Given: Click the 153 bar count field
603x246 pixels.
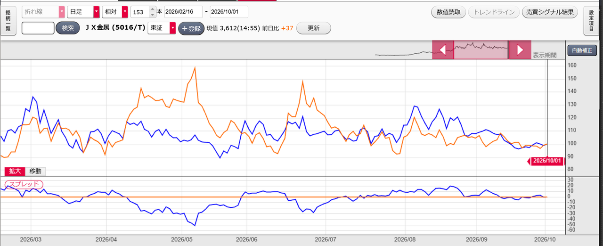Looking at the screenshot, I should [x=139, y=12].
